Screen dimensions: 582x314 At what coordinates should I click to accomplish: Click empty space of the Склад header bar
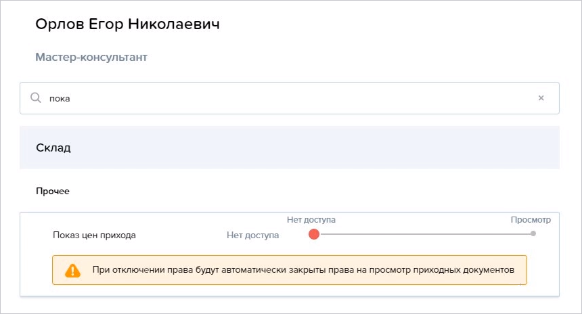(x=315, y=148)
